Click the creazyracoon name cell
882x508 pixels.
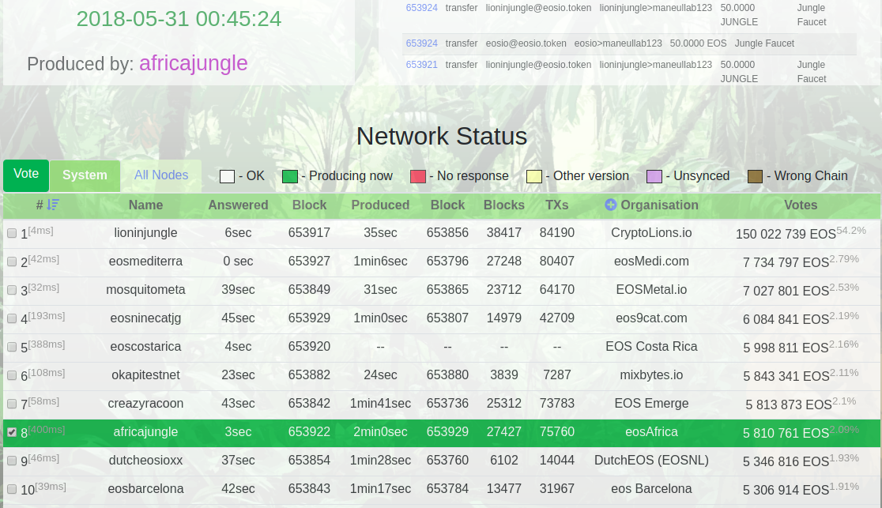(145, 404)
